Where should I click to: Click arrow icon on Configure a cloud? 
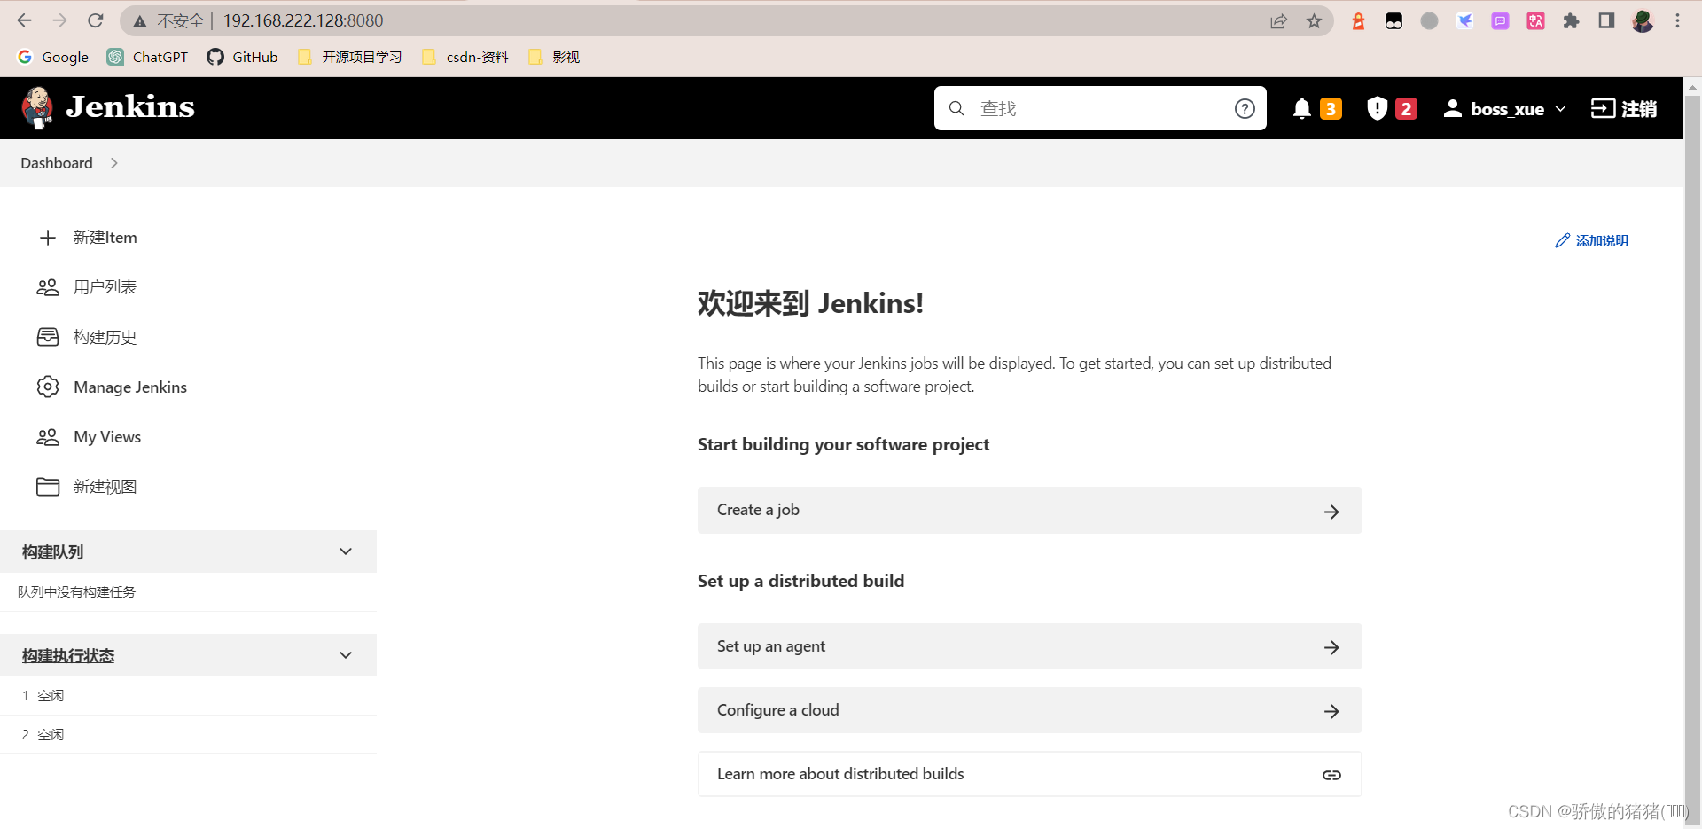[1331, 711]
